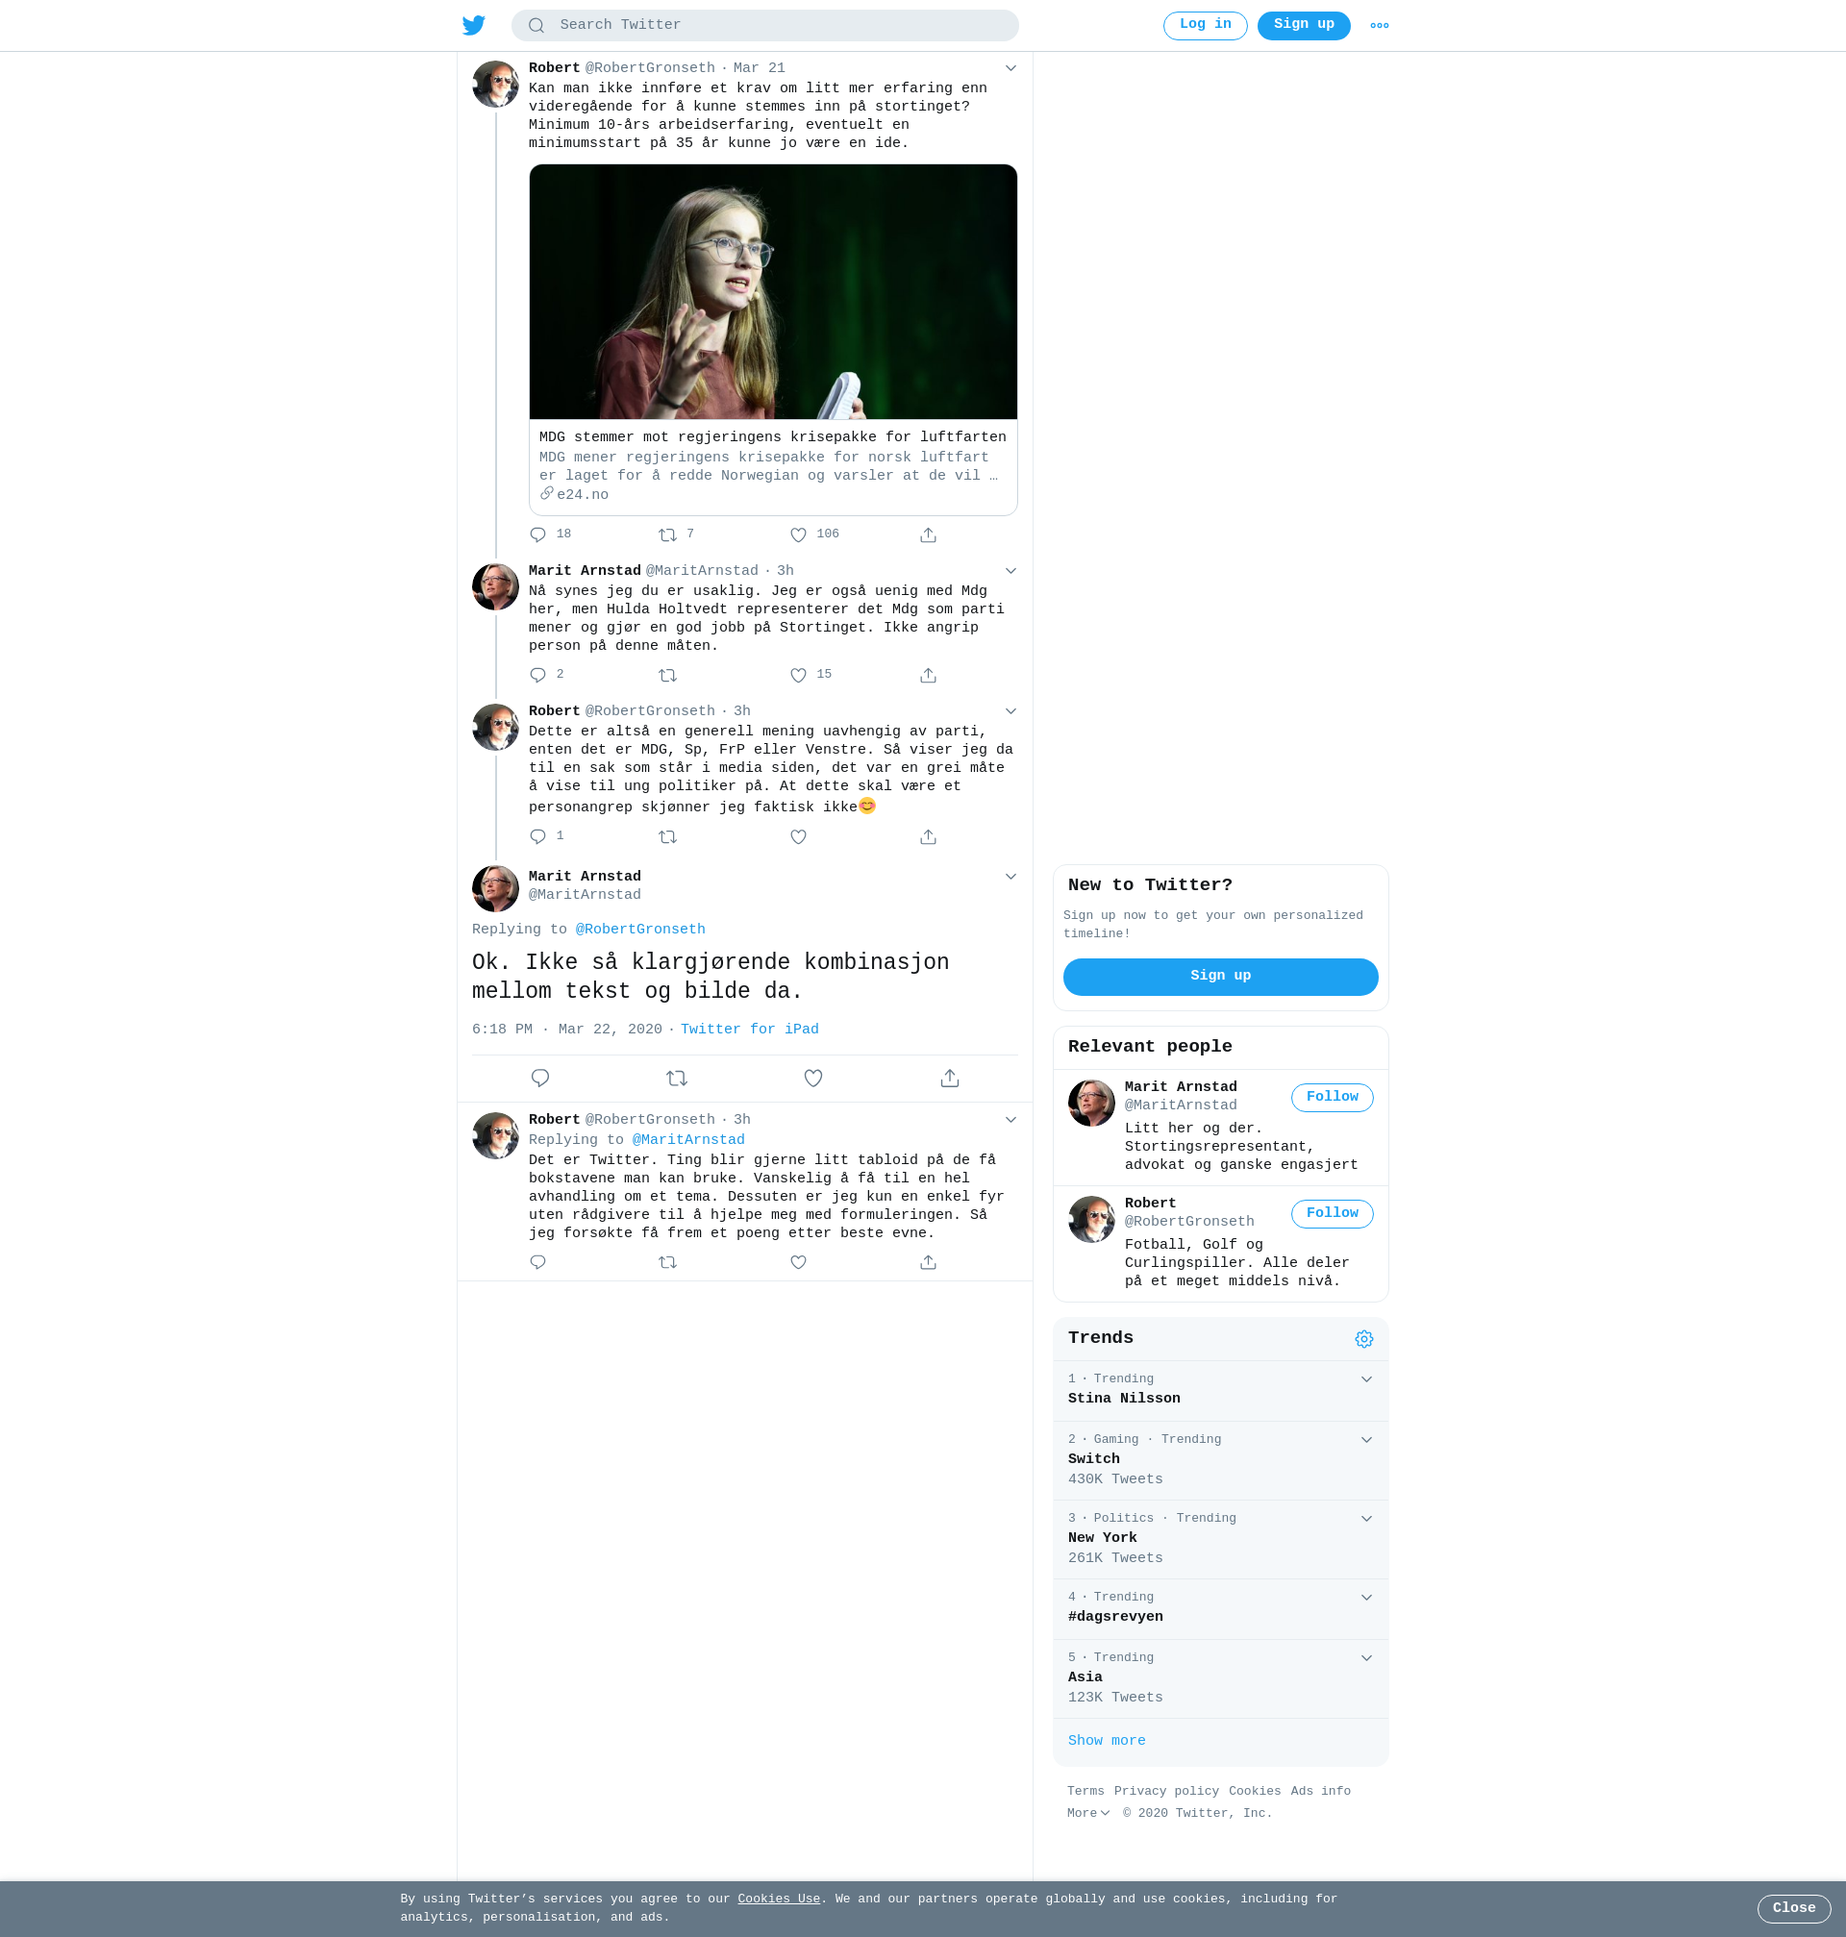Like Robert's 'Dette er altså' tweet

pyautogui.click(x=798, y=837)
